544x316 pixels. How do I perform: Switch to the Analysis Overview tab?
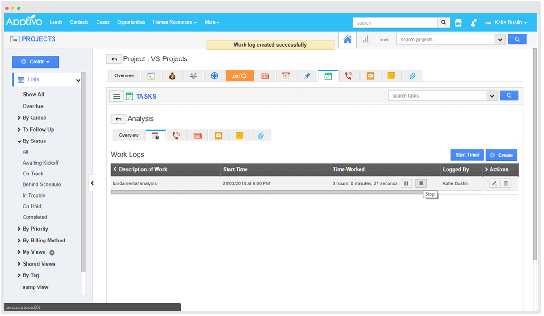(129, 135)
